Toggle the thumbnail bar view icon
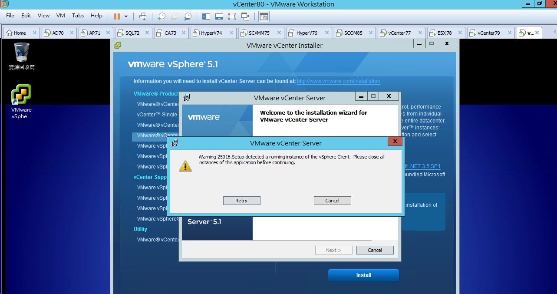 point(219,16)
